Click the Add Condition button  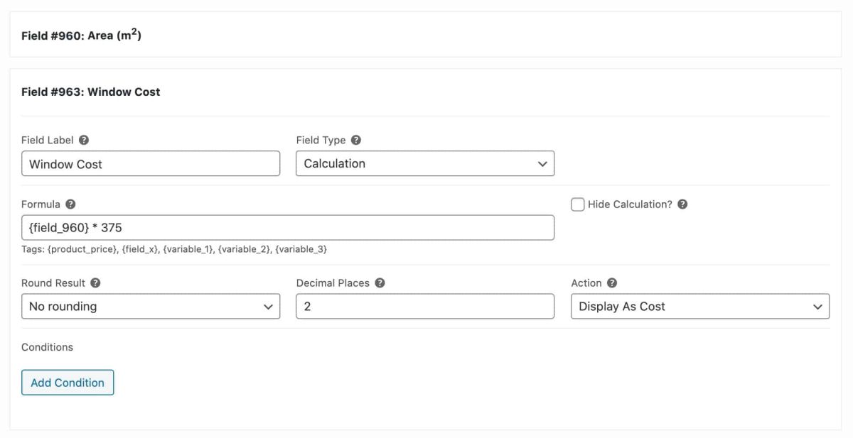click(x=68, y=383)
